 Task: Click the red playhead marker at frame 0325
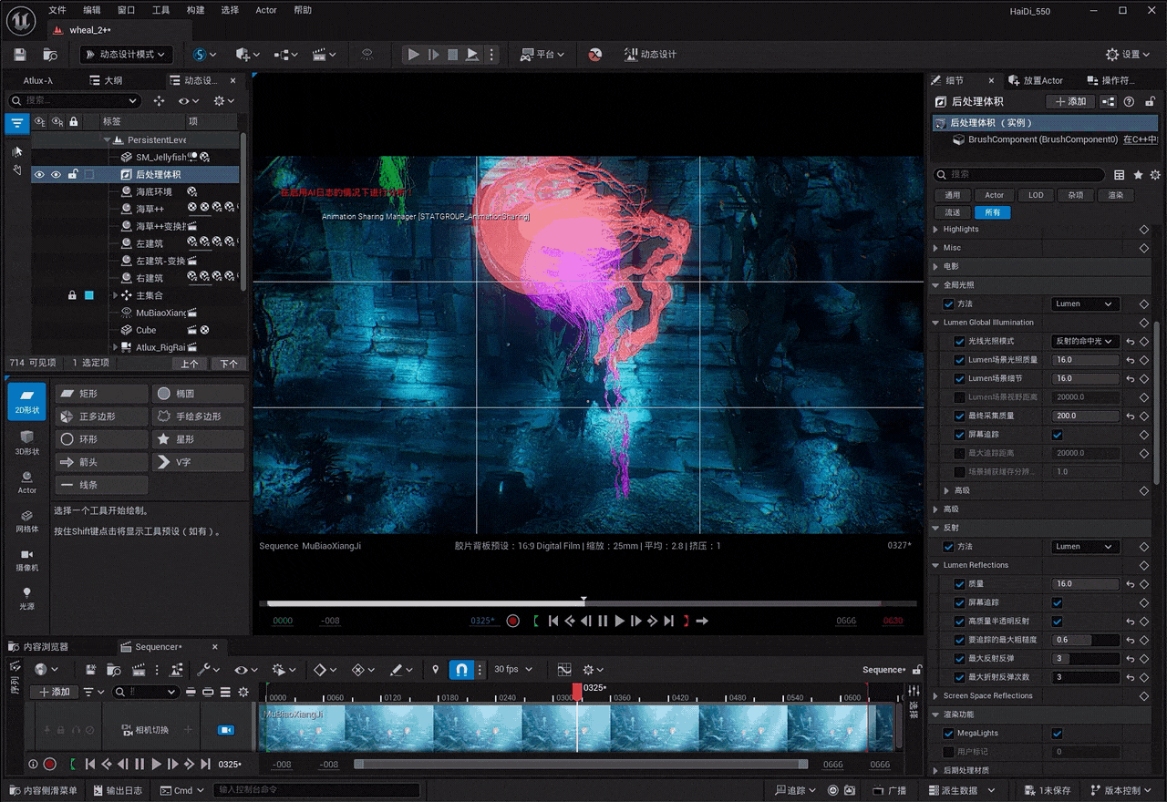[577, 691]
